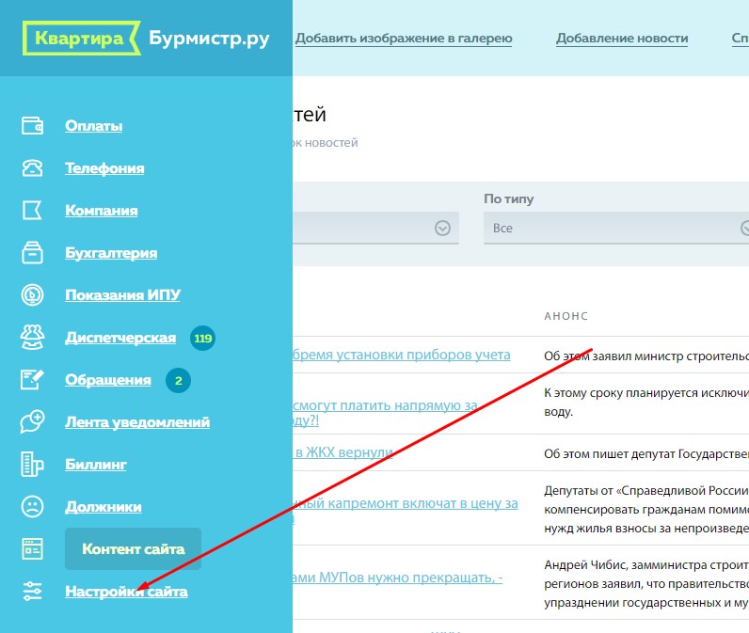The image size is (749, 633).
Task: Click the telephone icon beside Телефония
Action: point(32,168)
